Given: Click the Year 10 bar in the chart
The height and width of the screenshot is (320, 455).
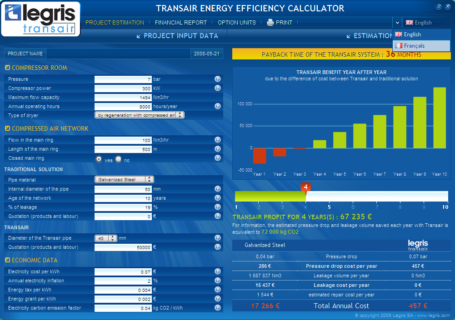Looking at the screenshot, I should [x=440, y=118].
